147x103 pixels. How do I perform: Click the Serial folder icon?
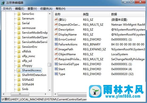point(19,23)
